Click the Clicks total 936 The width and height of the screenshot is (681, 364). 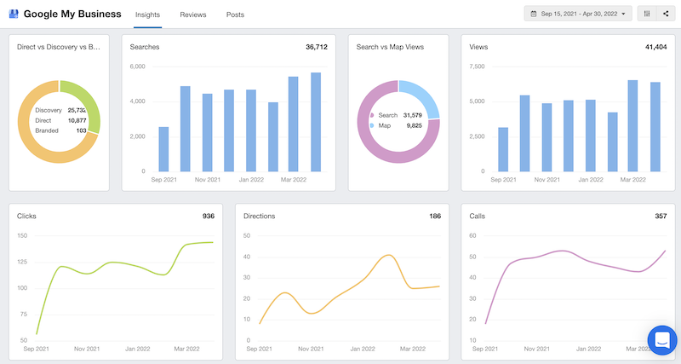209,217
